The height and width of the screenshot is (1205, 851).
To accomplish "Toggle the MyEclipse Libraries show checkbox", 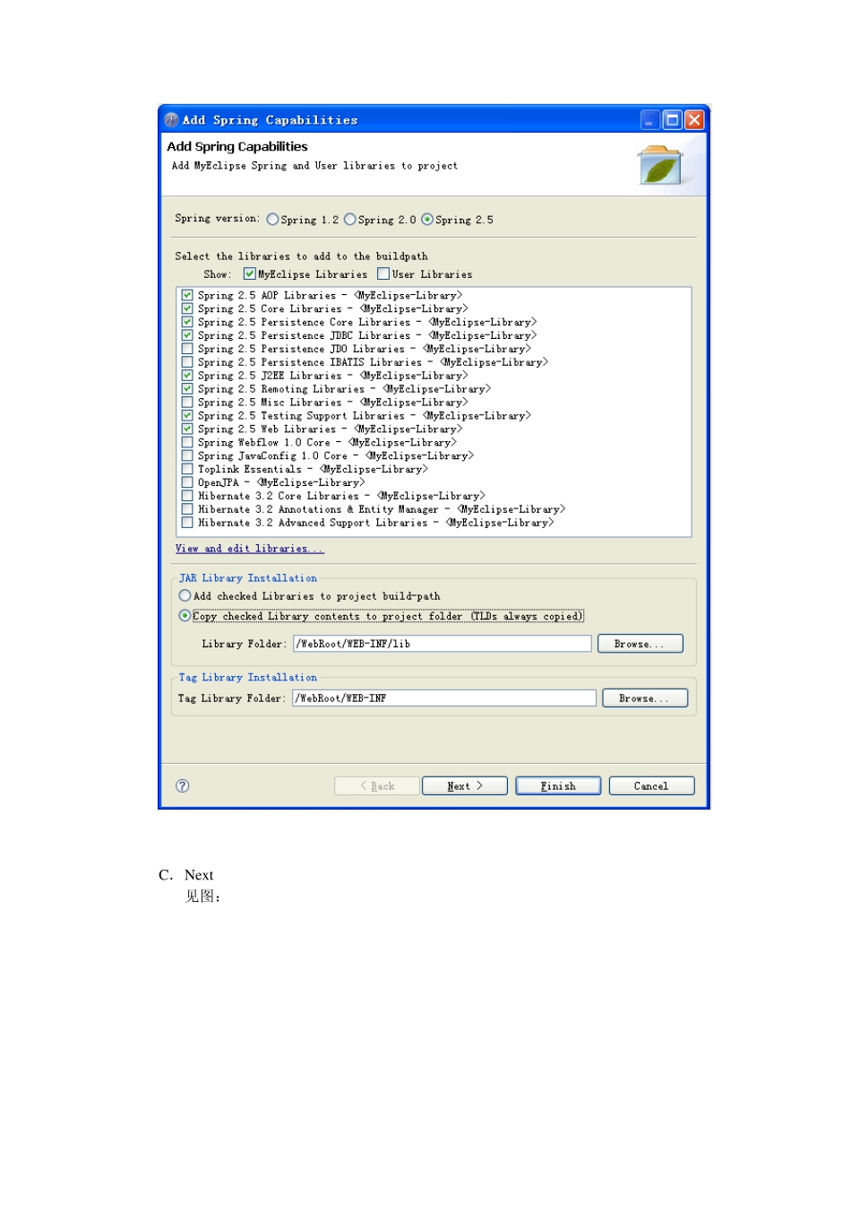I will [250, 273].
